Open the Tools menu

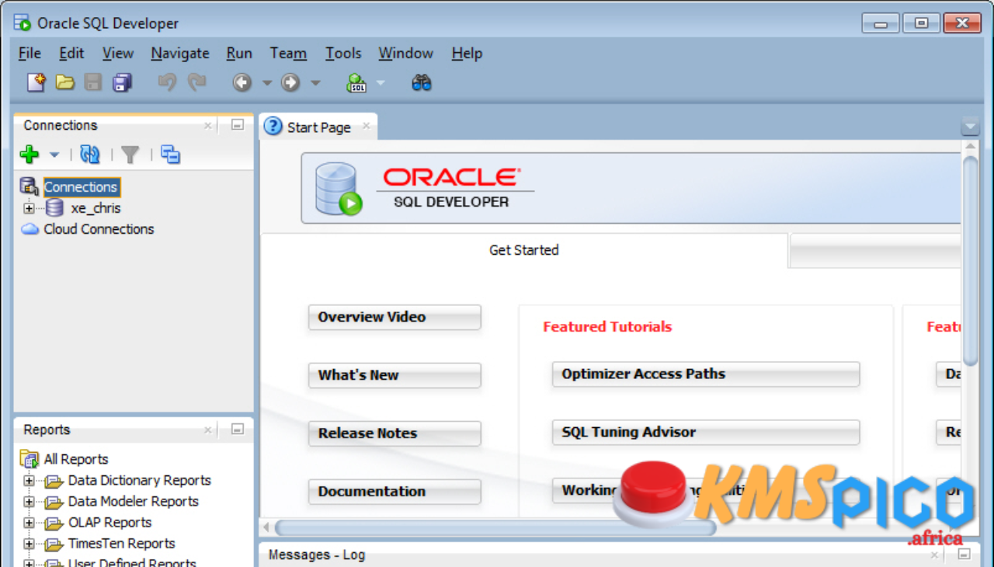[343, 54]
